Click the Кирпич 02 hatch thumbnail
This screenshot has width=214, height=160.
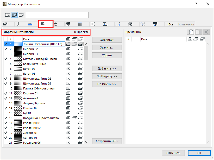tap(18, 49)
